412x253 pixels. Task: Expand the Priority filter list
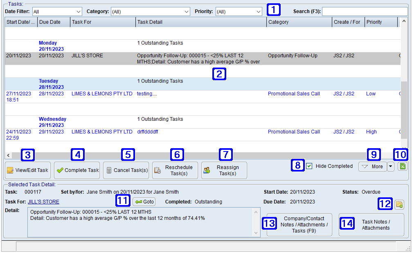coord(258,11)
